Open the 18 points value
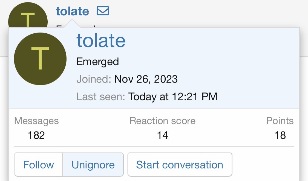Screen dimensions: 308x181 pyautogui.click(x=280, y=135)
